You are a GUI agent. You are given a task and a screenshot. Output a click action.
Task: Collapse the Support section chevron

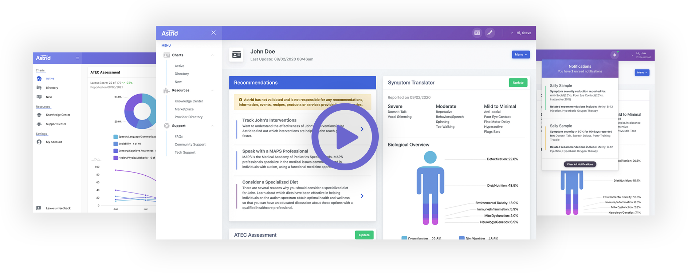212,126
